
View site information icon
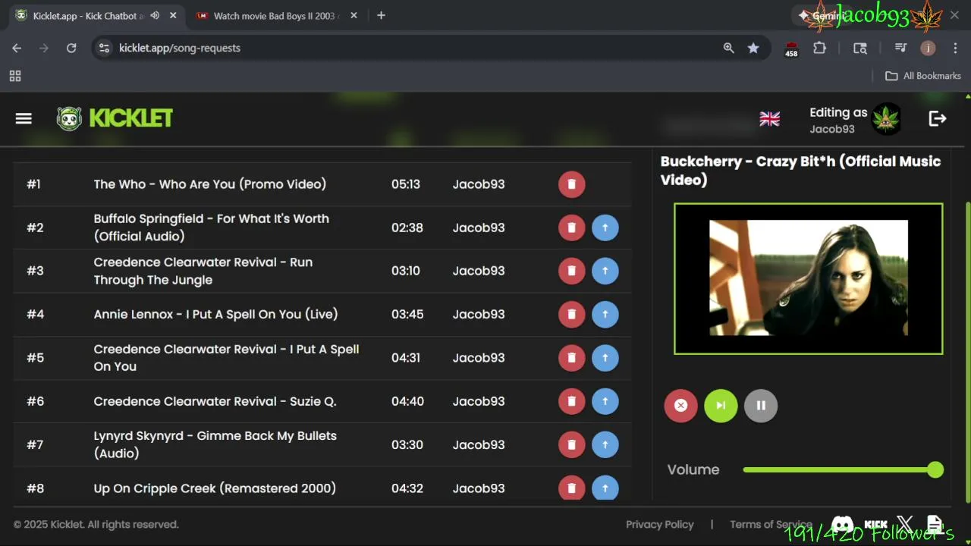105,48
